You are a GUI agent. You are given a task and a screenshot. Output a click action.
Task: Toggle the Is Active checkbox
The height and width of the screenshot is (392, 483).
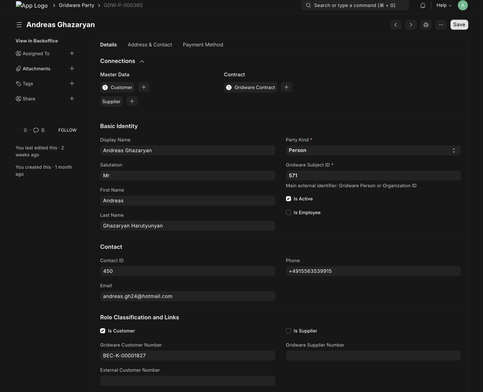(288, 199)
